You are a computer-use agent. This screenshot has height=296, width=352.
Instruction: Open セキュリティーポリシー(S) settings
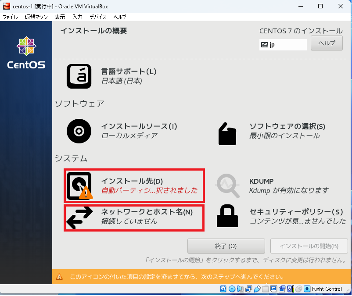(x=296, y=212)
